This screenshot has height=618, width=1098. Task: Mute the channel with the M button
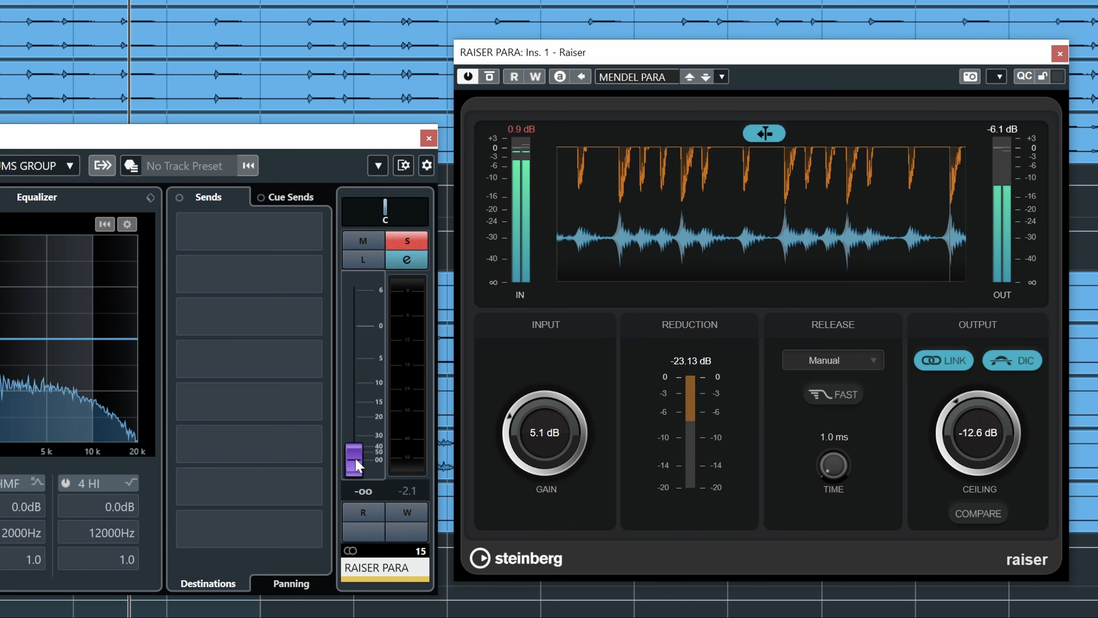[363, 241]
